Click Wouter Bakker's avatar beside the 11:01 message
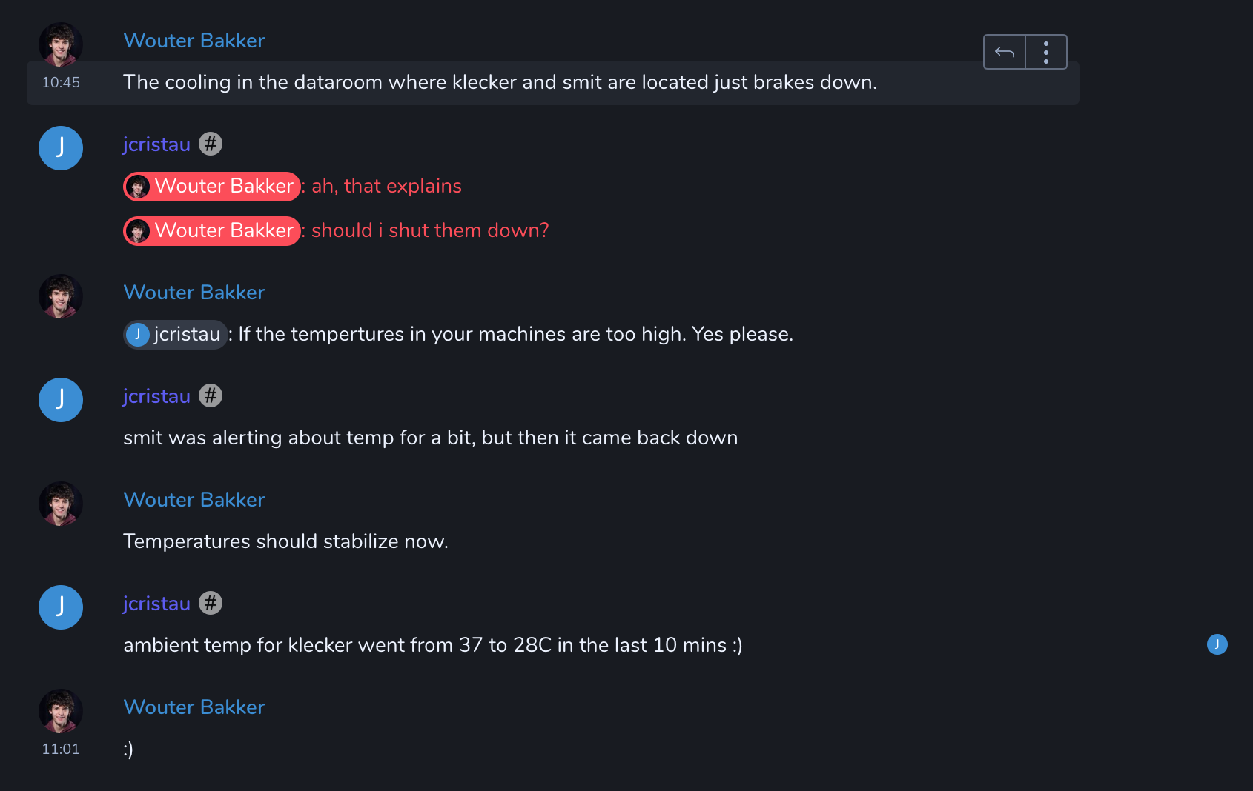Image resolution: width=1253 pixels, height=791 pixels. click(x=61, y=711)
